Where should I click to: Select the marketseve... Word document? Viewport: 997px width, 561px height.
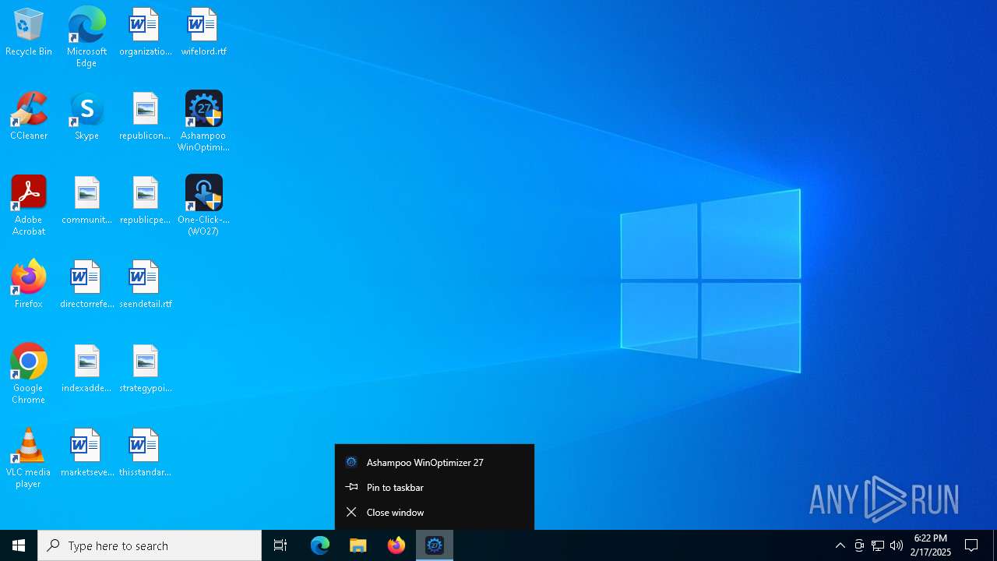click(86, 453)
